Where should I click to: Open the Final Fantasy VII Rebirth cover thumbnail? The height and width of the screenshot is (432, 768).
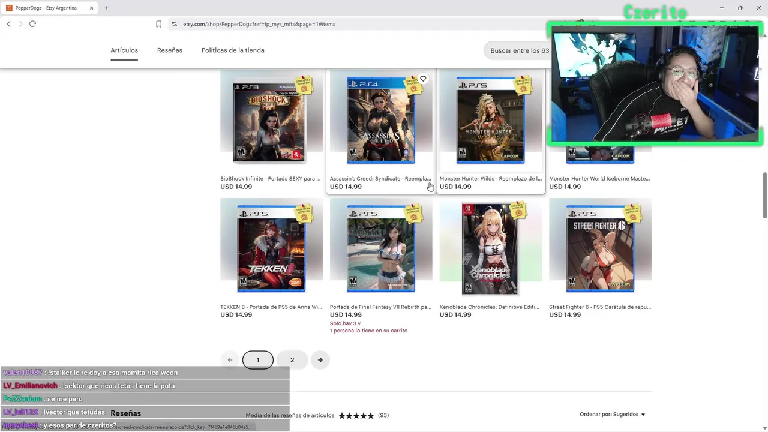[x=381, y=249]
